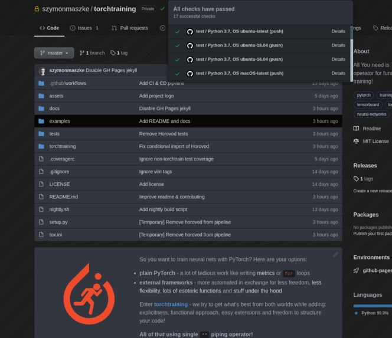This screenshot has height=338, width=392.
Task: Open the assets folder name
Action: pyautogui.click(x=56, y=96)
